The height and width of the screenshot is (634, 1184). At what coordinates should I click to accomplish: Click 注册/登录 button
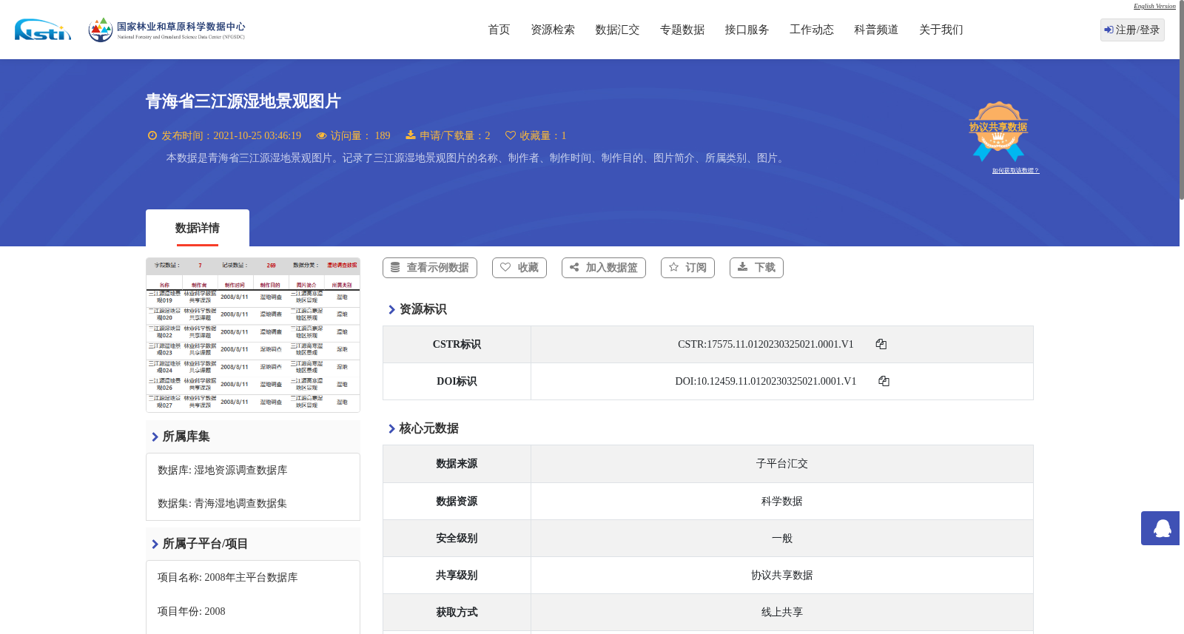point(1132,30)
